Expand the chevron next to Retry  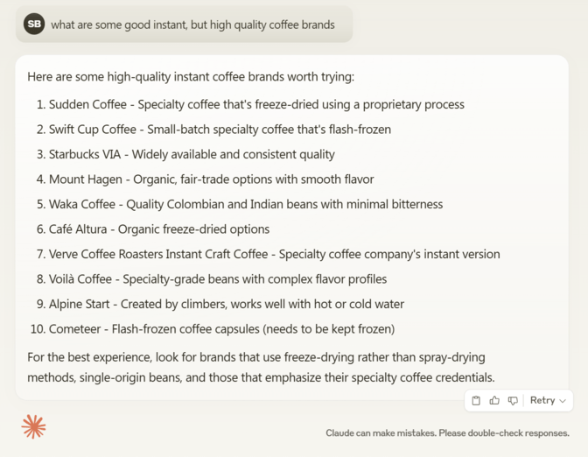pos(563,401)
